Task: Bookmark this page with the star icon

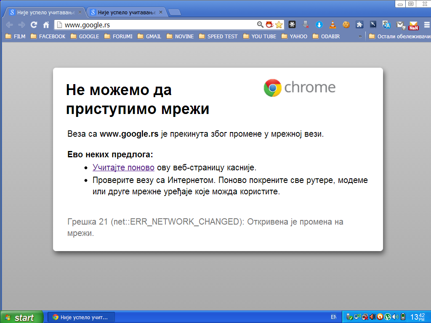Action: coord(279,25)
